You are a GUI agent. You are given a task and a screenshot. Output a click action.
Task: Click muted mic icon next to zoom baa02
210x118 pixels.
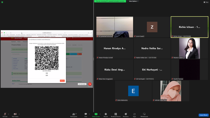tap(135, 36)
